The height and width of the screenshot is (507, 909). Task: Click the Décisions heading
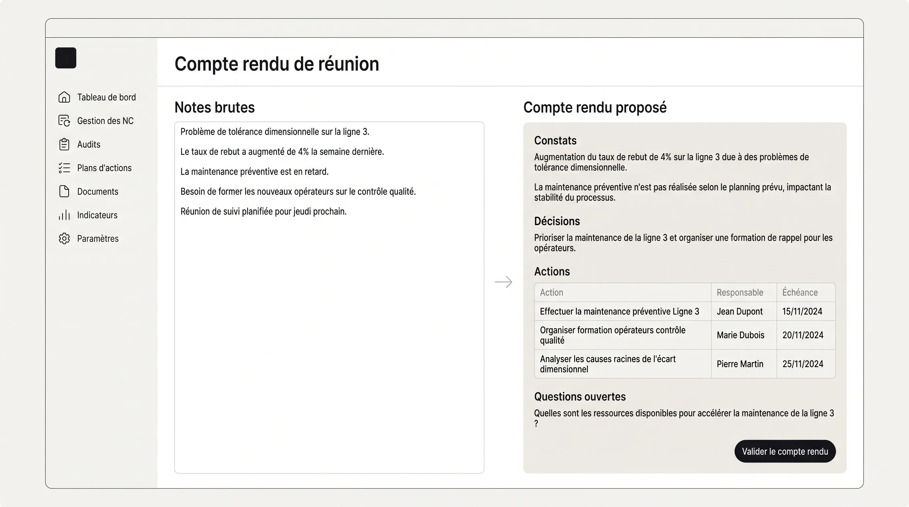pos(557,221)
